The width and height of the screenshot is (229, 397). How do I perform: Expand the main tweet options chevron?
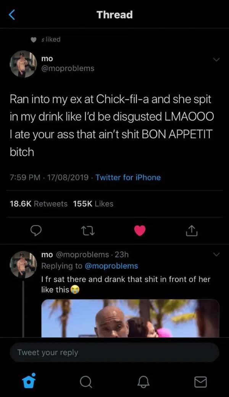[216, 60]
